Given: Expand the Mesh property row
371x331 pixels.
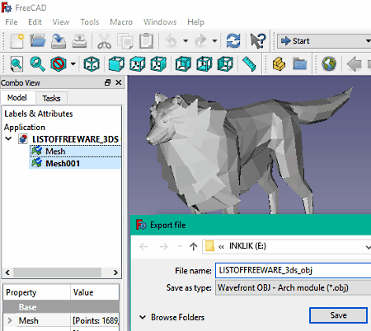Looking at the screenshot, I should [x=10, y=320].
